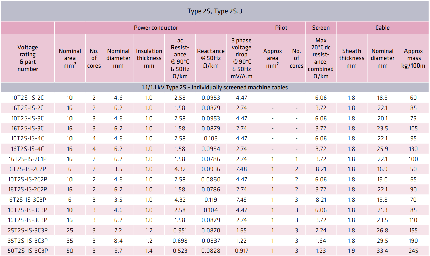Click ac resistance value 0.698

(x=180, y=241)
